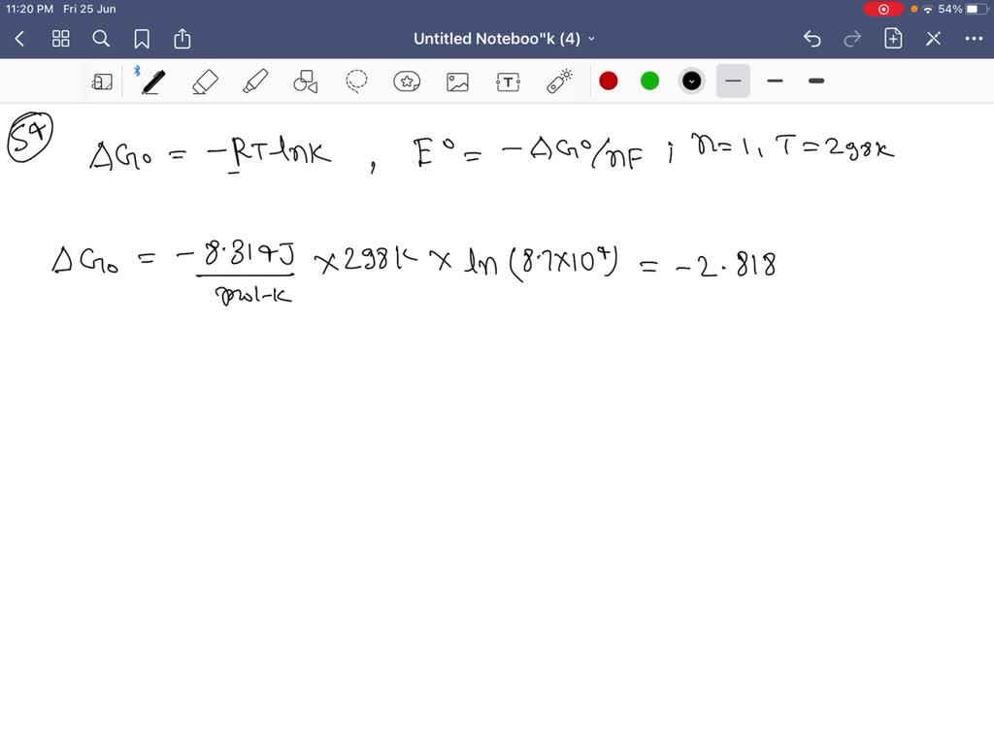Undo the last stroke

tap(812, 39)
